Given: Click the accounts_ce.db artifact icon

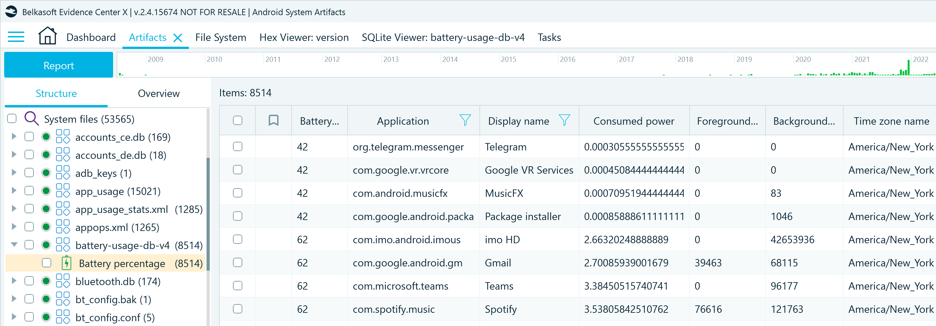Looking at the screenshot, I should point(63,137).
